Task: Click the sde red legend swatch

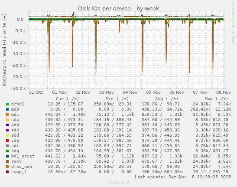Action: (7, 141)
